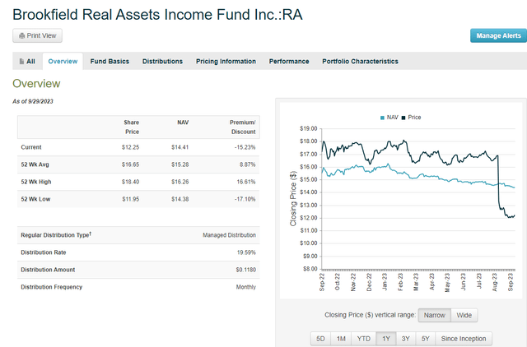The width and height of the screenshot is (527, 347).
Task: Click the Sep-22 axis date label
Action: pyautogui.click(x=322, y=282)
